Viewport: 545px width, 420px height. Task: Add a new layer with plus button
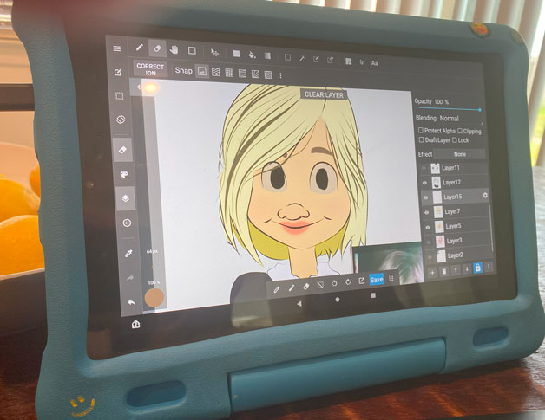pyautogui.click(x=432, y=273)
